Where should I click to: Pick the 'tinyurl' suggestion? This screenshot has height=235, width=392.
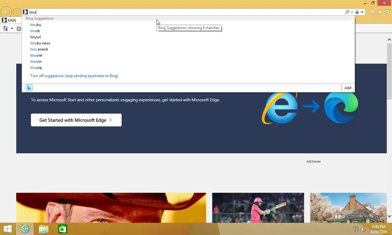click(36, 37)
